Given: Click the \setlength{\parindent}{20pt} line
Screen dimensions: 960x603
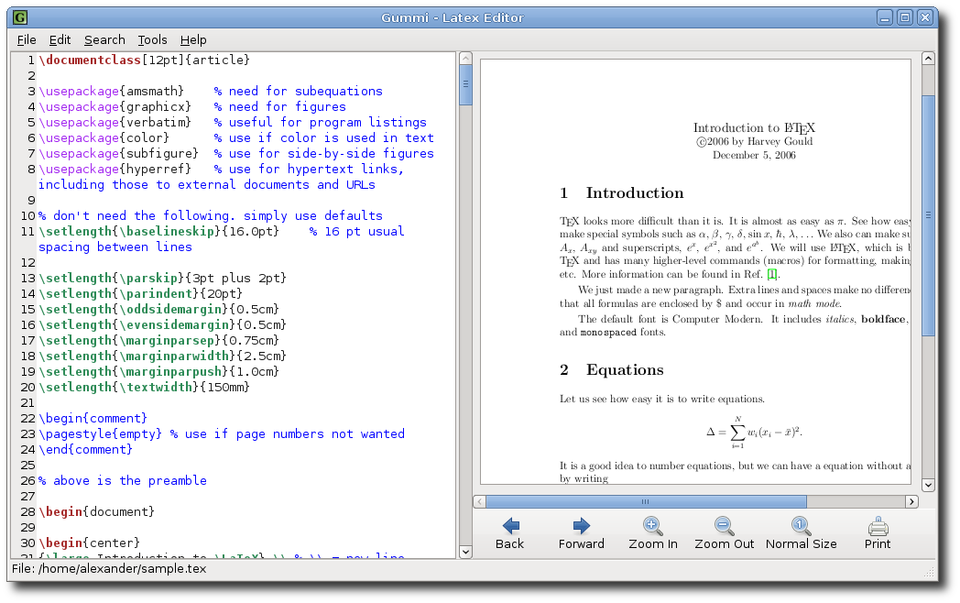Looking at the screenshot, I should (141, 294).
